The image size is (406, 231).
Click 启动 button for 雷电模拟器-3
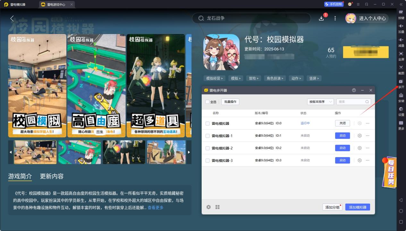coord(343,160)
